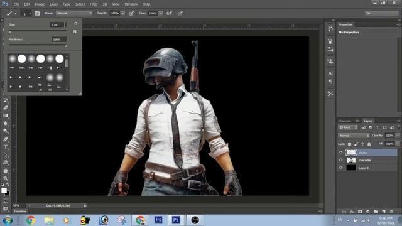
Task: Open the Timeline tab
Action: pos(20,212)
